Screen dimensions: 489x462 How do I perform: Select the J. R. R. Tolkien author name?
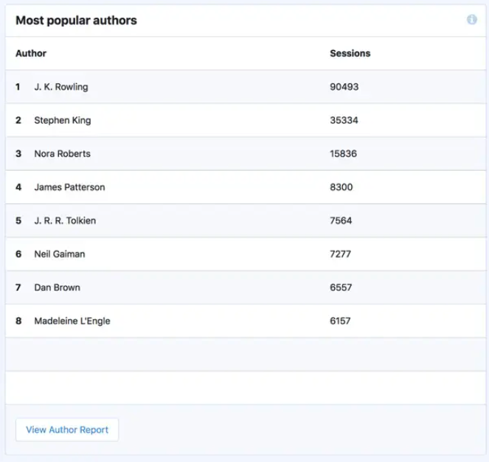(65, 220)
